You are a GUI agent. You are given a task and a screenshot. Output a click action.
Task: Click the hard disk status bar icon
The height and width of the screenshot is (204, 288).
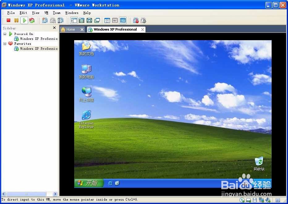(x=248, y=200)
